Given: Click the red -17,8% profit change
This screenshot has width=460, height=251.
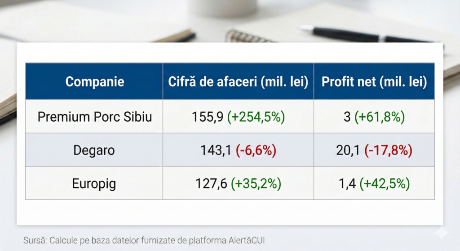Looking at the screenshot, I should pyautogui.click(x=388, y=150).
